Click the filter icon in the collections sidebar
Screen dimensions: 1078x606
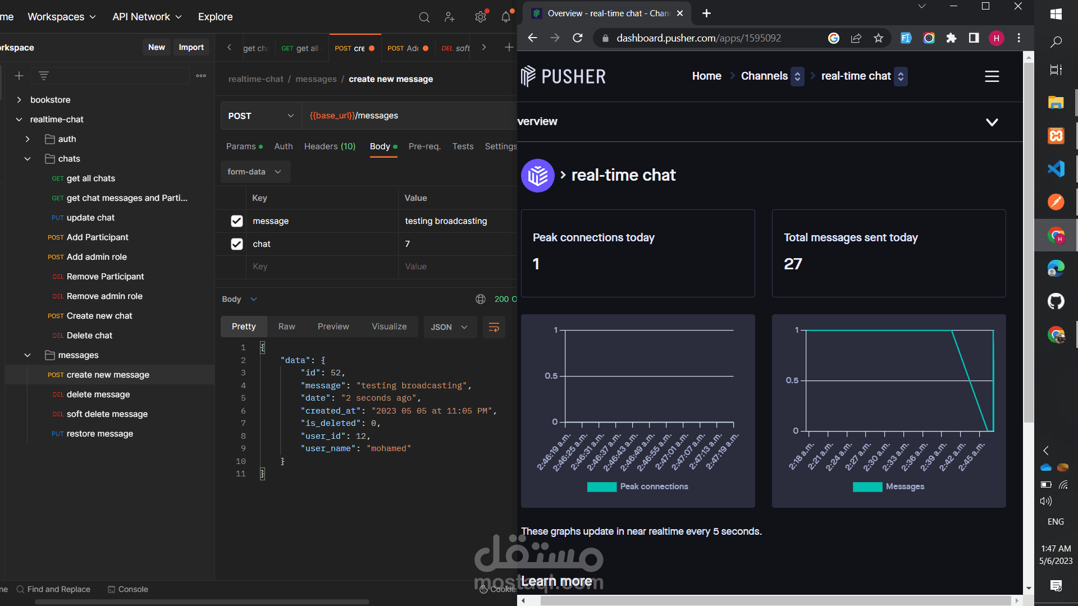44,76
